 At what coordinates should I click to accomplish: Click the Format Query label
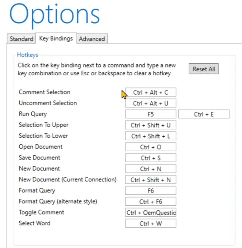coord(37,190)
